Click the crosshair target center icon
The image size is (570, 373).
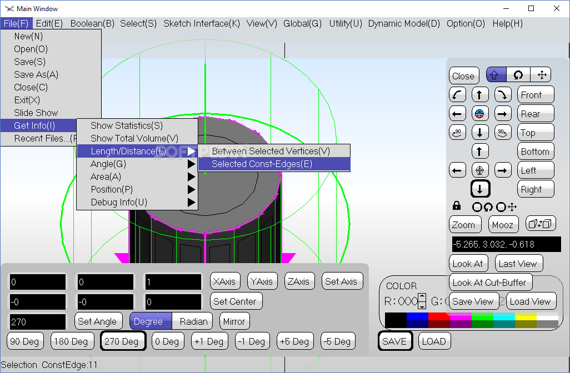[480, 170]
